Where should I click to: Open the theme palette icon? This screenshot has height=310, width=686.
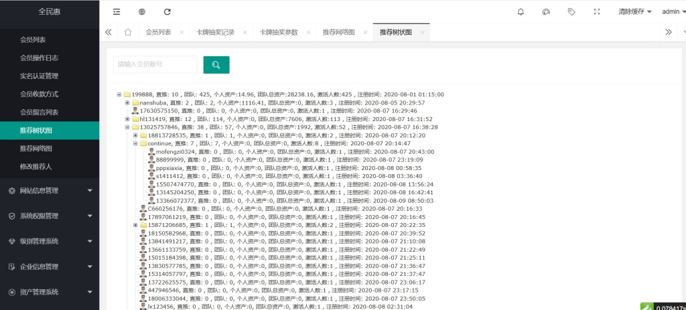tap(546, 11)
